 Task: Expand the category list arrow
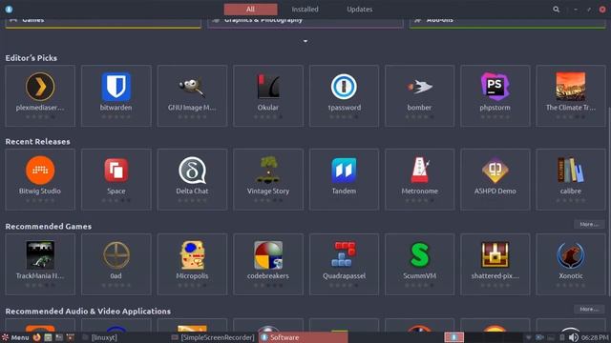[305, 41]
